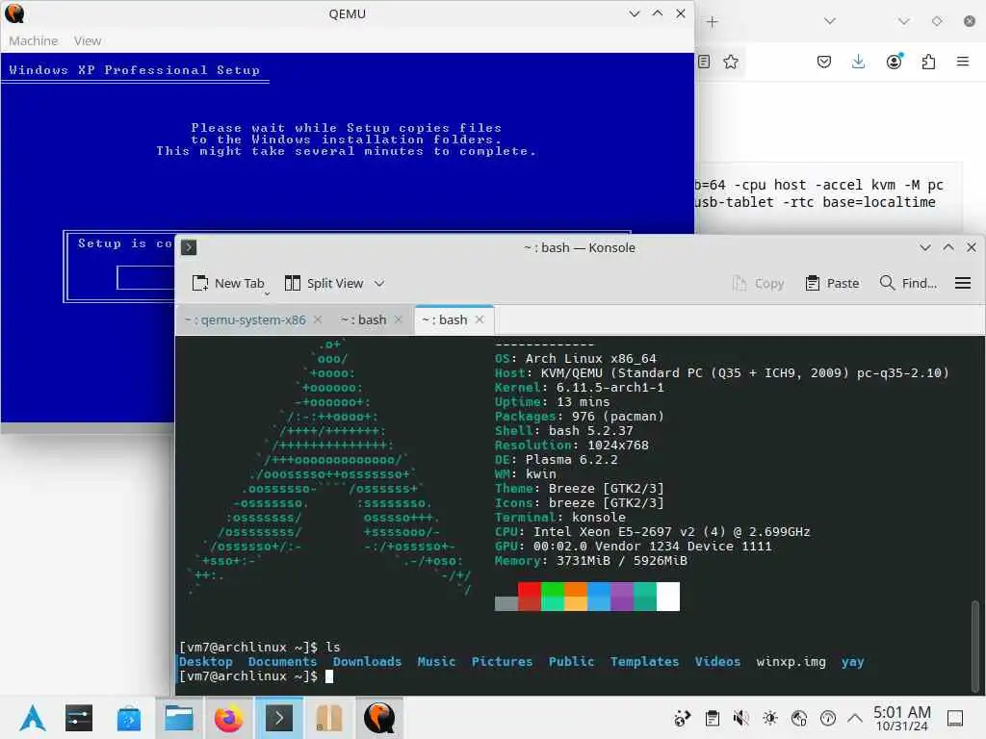Viewport: 986px width, 739px height.
Task: Click the green color block in neofetch
Action: click(x=553, y=597)
